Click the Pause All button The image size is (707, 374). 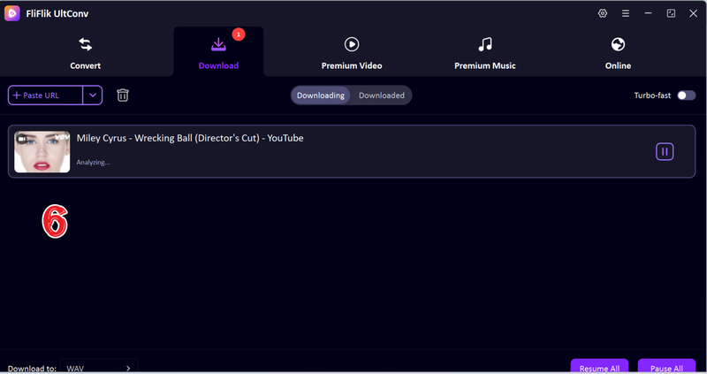tap(666, 367)
